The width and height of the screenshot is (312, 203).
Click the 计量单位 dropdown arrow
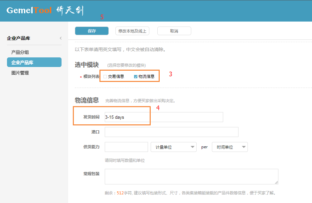coord(192,147)
